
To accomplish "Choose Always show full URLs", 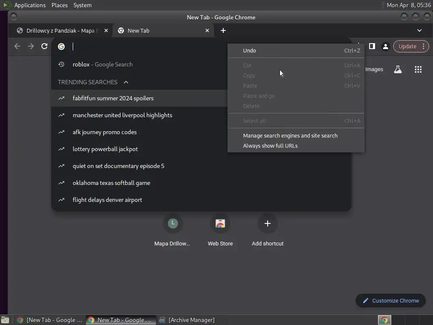I will pyautogui.click(x=296, y=146).
